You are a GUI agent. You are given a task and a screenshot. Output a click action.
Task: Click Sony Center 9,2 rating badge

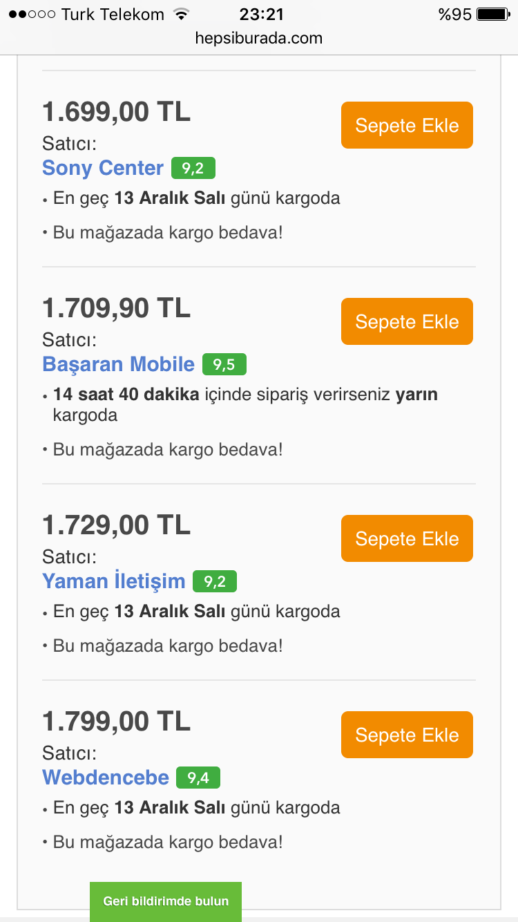[x=193, y=168]
